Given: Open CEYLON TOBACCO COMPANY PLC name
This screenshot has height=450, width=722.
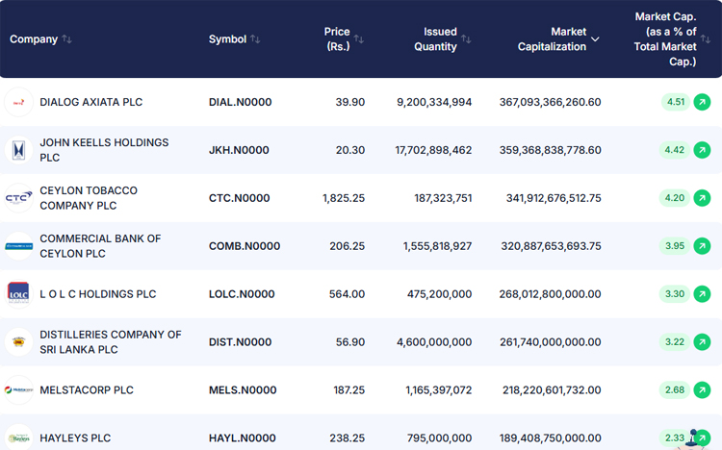Looking at the screenshot, I should click(x=89, y=198).
